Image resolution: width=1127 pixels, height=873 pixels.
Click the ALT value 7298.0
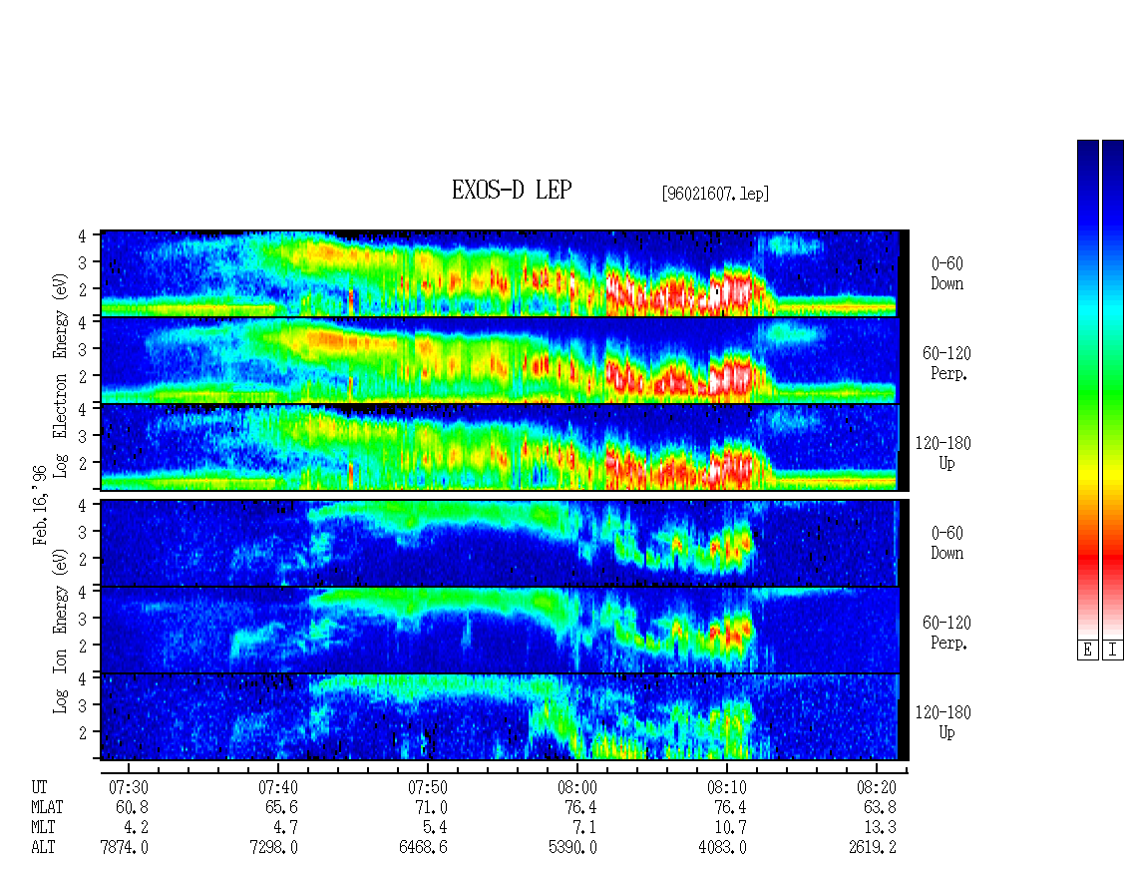[274, 848]
